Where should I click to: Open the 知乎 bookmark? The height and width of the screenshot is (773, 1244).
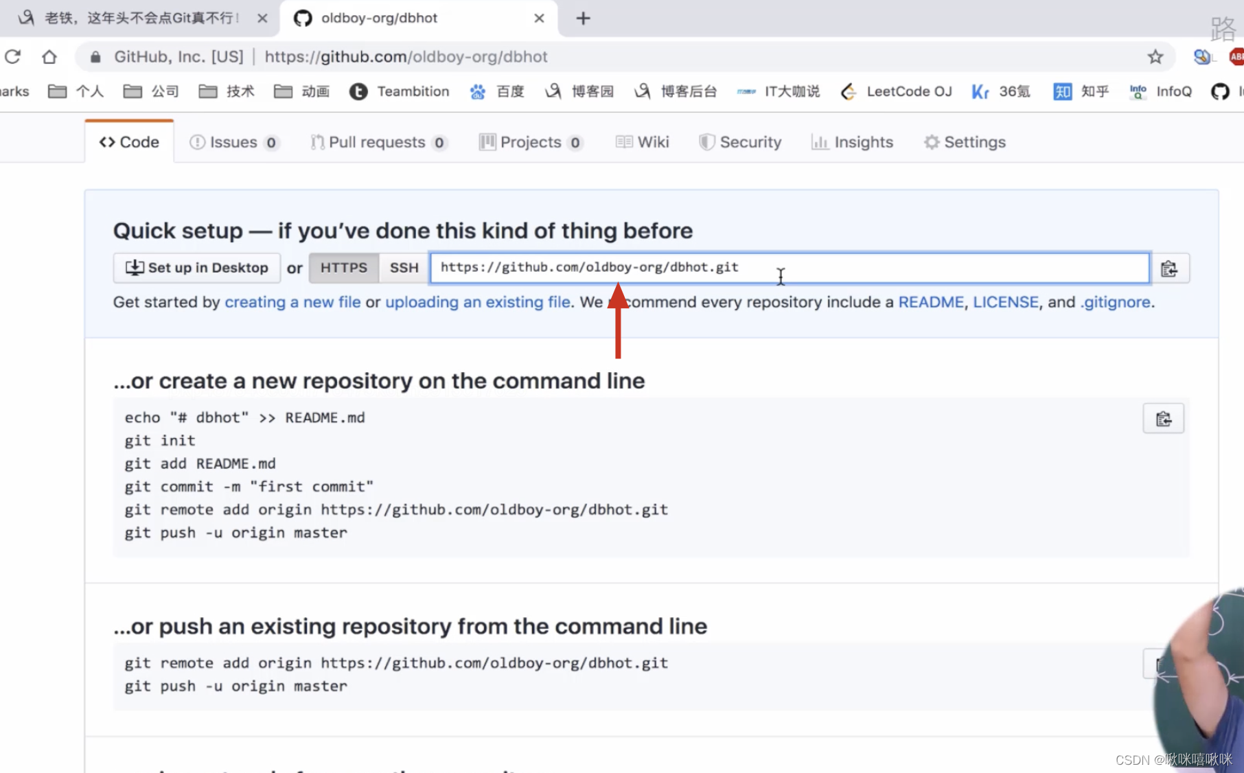point(1081,91)
